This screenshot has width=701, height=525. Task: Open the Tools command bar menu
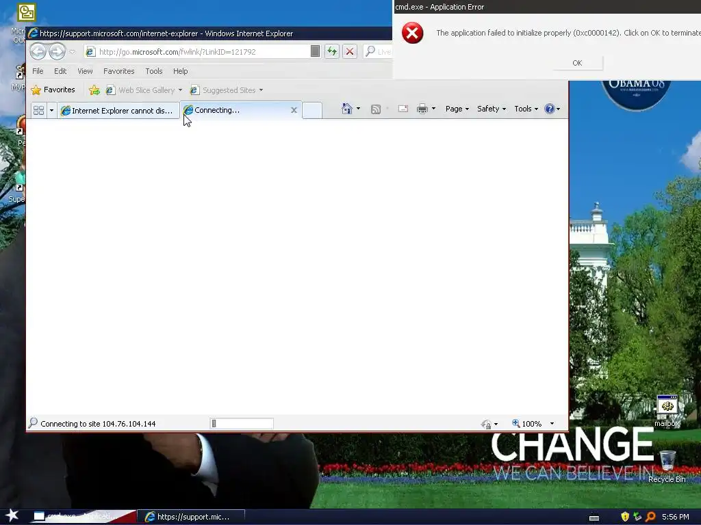pyautogui.click(x=526, y=109)
